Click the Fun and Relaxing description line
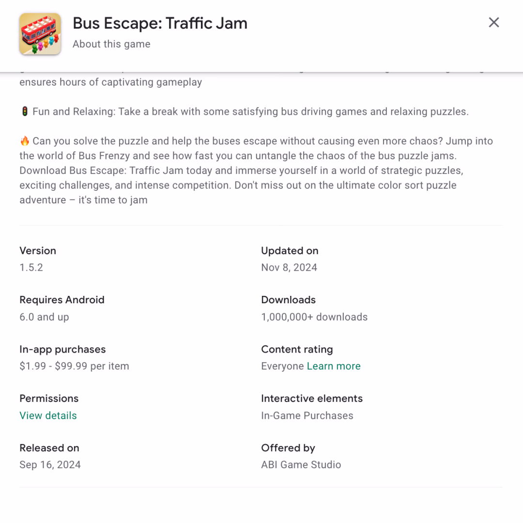The width and height of the screenshot is (523, 523). point(250,111)
